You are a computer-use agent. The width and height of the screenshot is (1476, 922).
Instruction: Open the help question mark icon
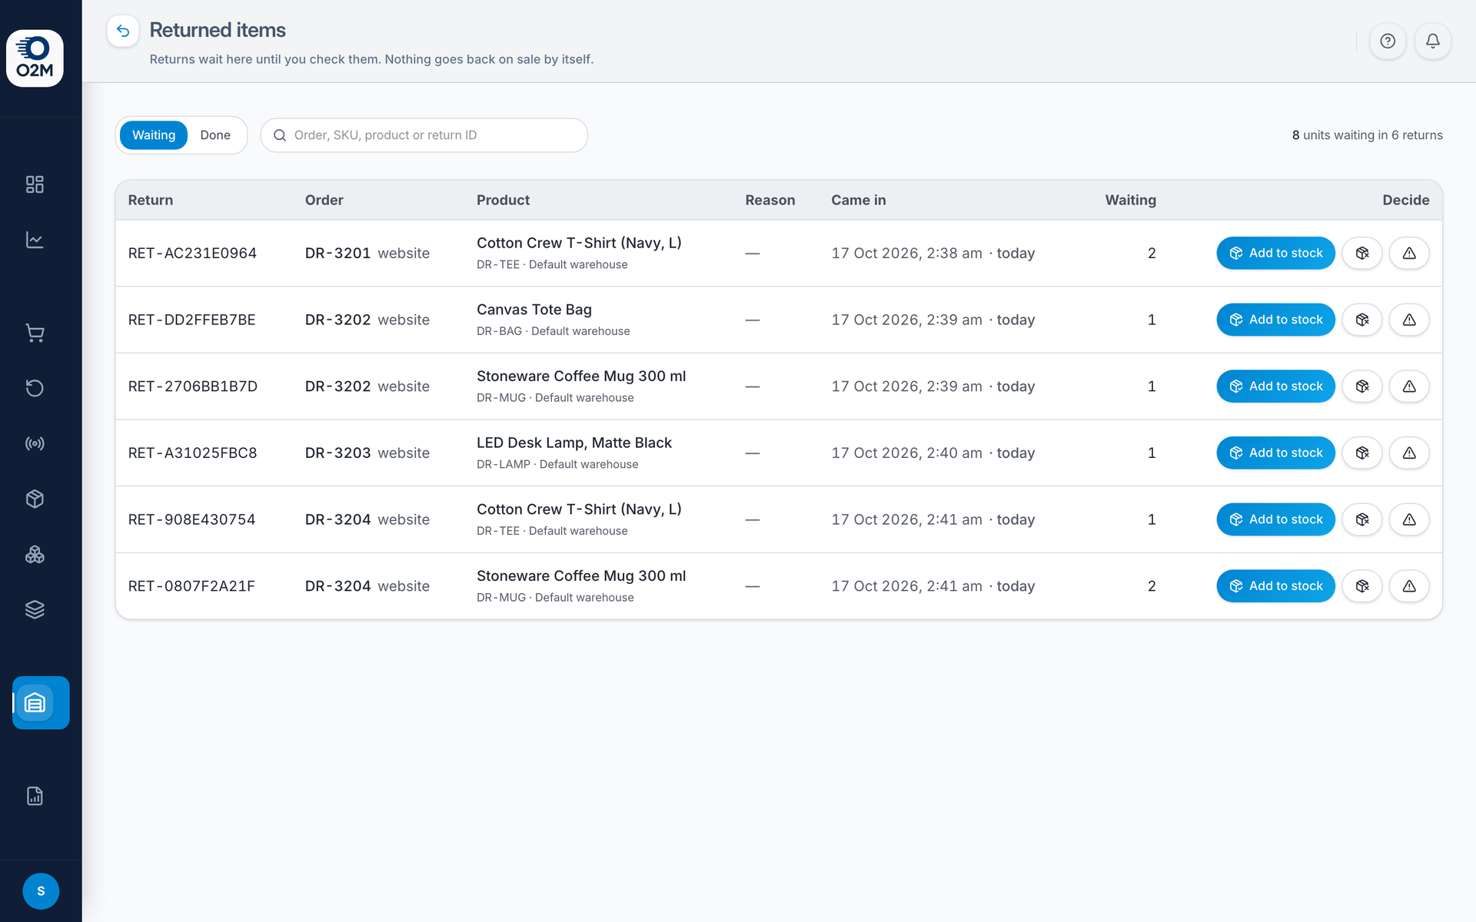[x=1388, y=41]
